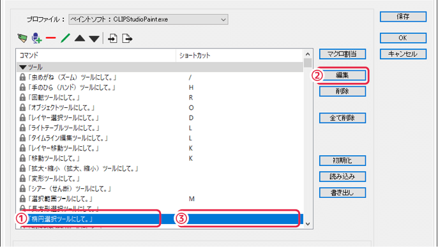
Task: Select the row オブジェクトツールにして。
Action: (160, 108)
